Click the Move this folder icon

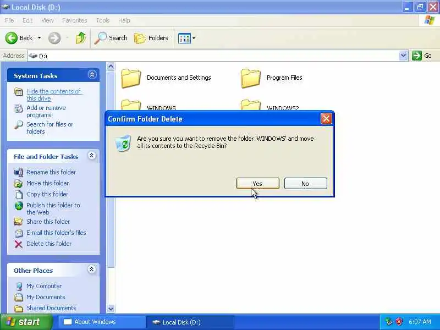[x=19, y=184]
